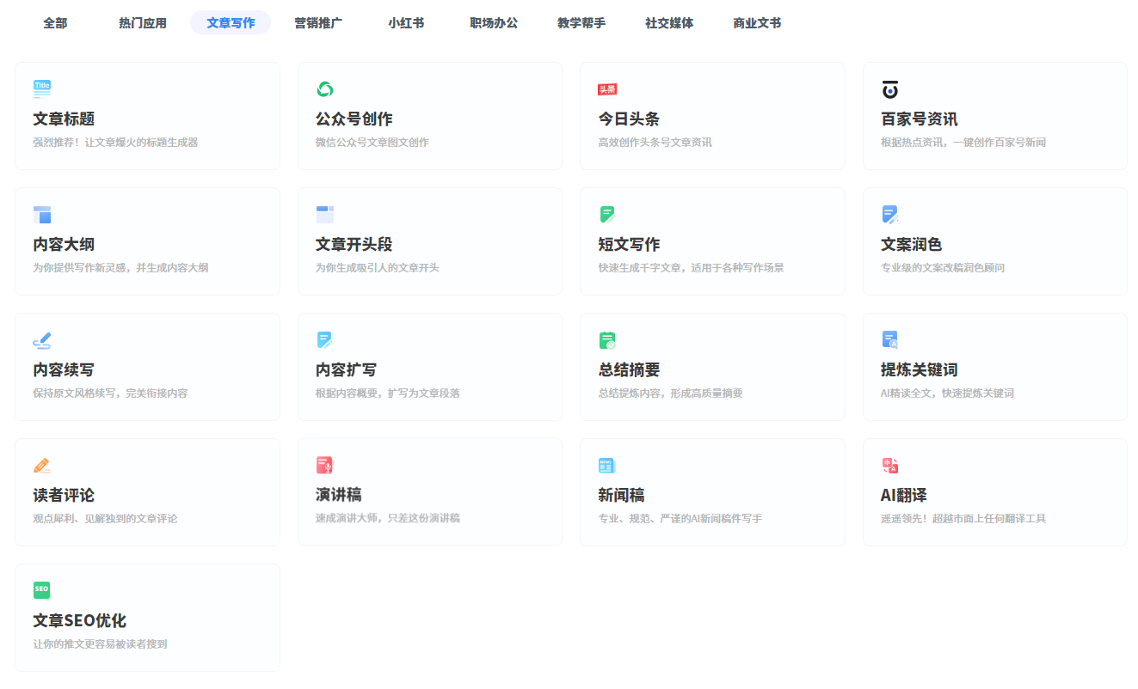The height and width of the screenshot is (689, 1138).
Task: Open the 社交媒体 tab
Action: [x=669, y=23]
